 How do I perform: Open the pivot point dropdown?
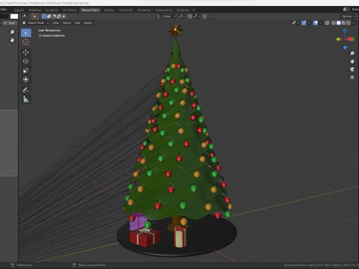(182, 16)
